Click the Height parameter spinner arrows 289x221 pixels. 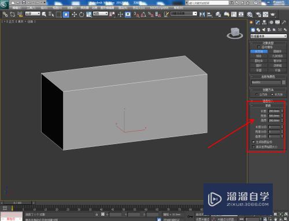(282, 120)
